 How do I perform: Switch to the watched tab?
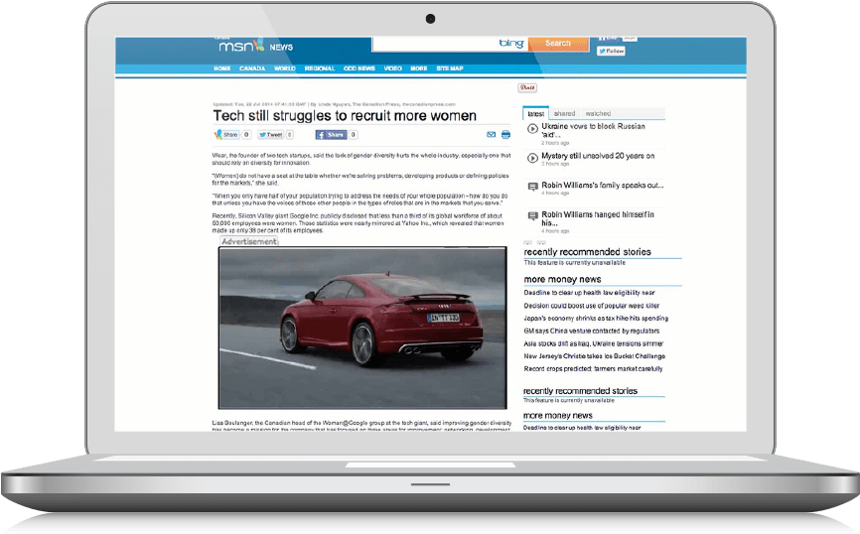(x=598, y=113)
